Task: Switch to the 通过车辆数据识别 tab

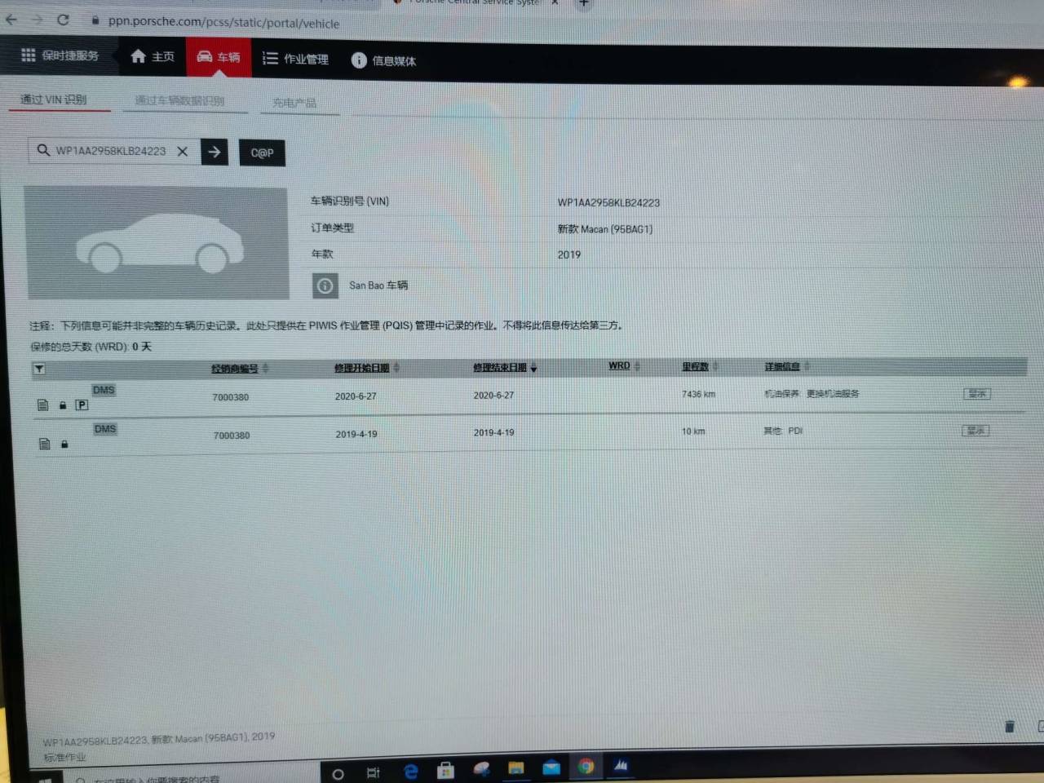Action: [179, 101]
